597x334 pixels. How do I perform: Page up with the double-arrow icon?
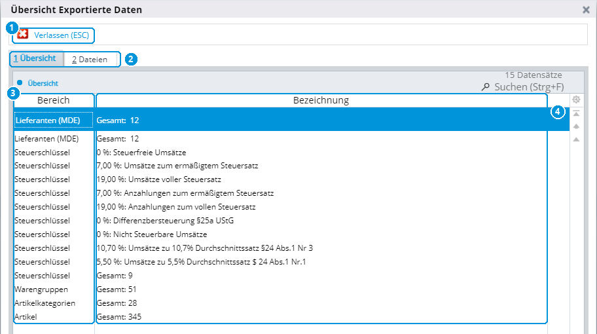pyautogui.click(x=577, y=126)
